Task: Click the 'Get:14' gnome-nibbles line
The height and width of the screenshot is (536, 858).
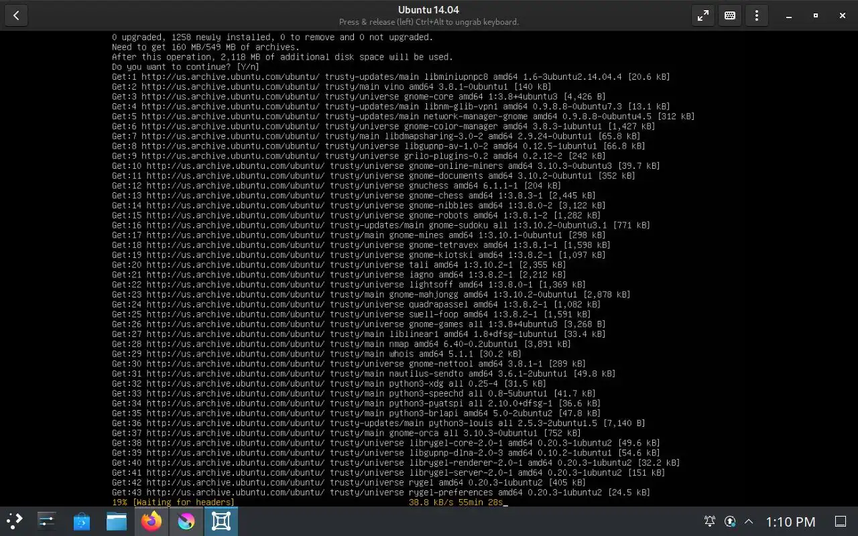Action: [x=359, y=205]
